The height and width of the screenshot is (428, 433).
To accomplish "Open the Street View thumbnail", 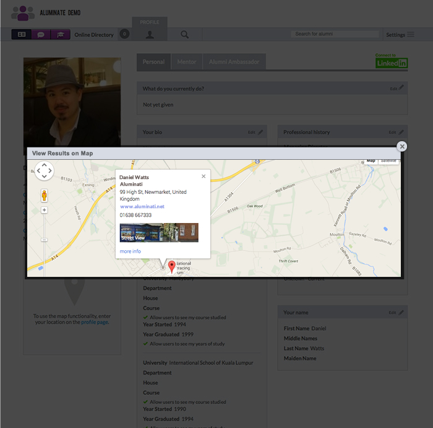I will pos(159,232).
